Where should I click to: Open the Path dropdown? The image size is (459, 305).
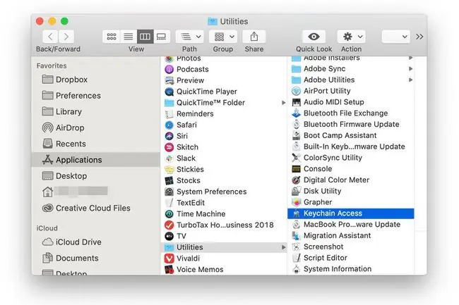[x=190, y=37]
